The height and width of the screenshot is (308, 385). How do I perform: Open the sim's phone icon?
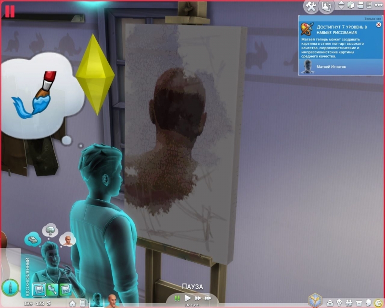pos(83,303)
